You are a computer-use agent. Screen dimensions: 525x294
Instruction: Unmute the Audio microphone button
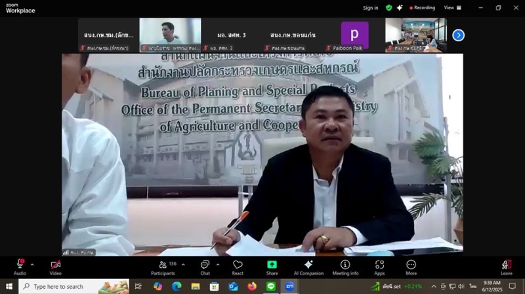point(20,267)
